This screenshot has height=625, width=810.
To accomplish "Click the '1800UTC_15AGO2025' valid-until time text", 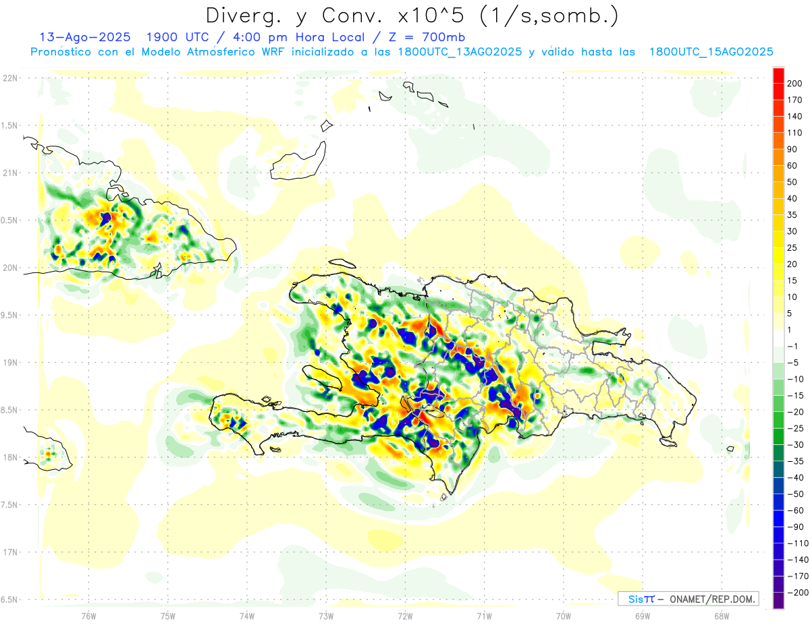I will point(711,52).
